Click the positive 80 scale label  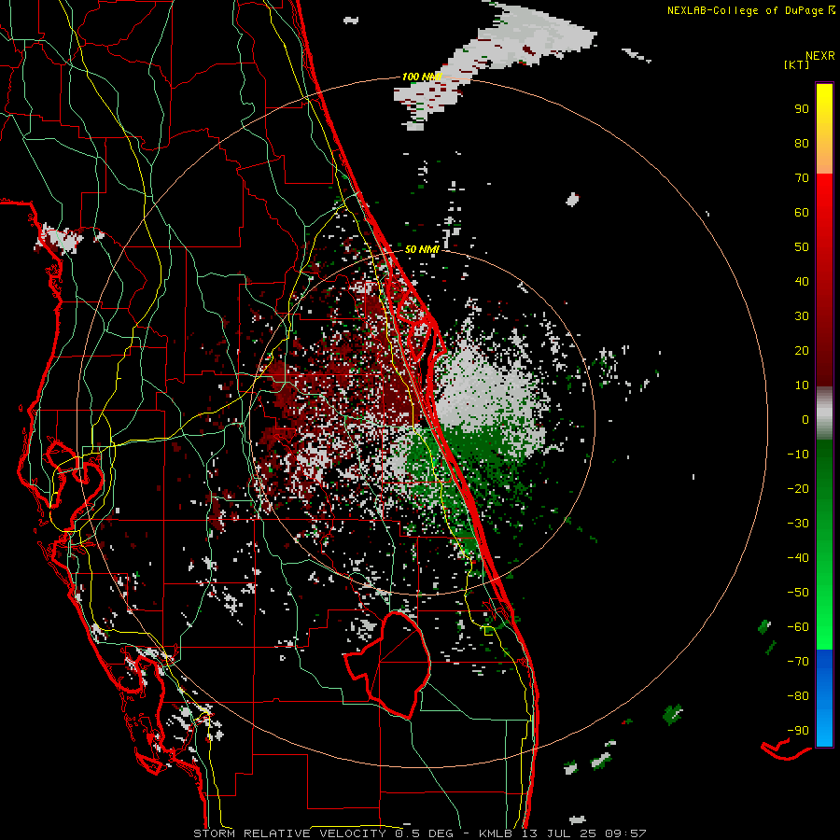click(x=802, y=143)
